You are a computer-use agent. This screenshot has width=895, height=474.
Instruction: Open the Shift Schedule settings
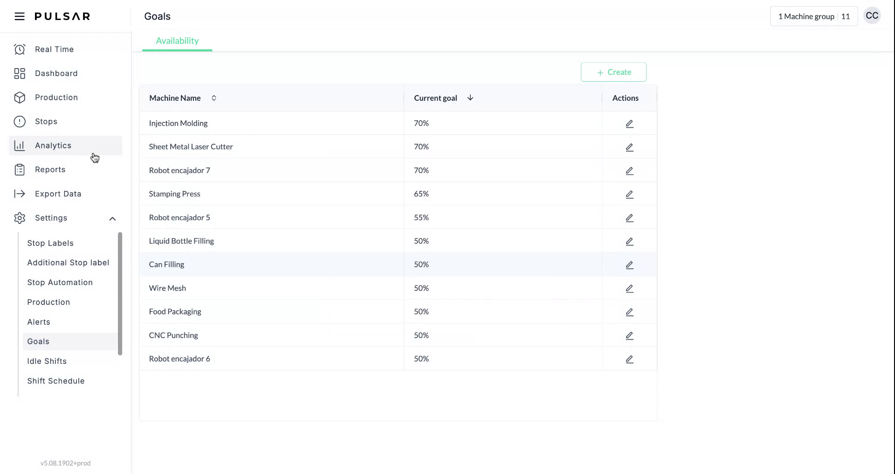(55, 381)
